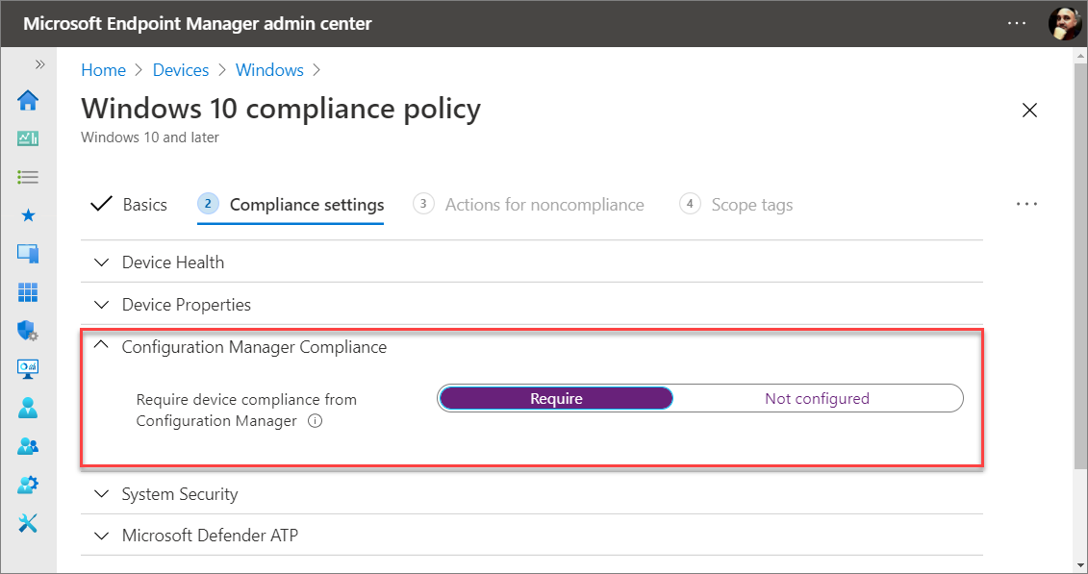
Task: Open the Endpoint security shield icon
Action: pyautogui.click(x=28, y=331)
